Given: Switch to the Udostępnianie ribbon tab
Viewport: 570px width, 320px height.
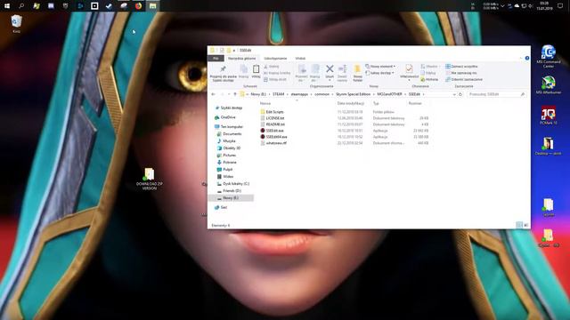Looking at the screenshot, I should [x=275, y=59].
